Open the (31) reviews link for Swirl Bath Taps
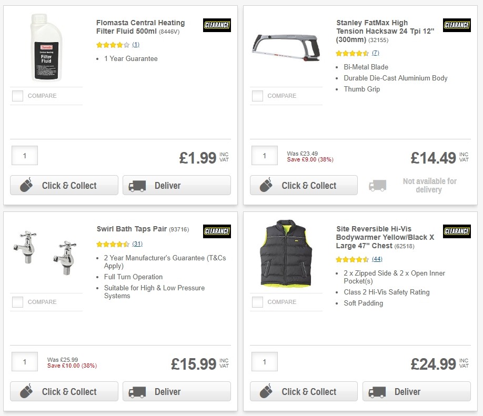 pyautogui.click(x=137, y=244)
